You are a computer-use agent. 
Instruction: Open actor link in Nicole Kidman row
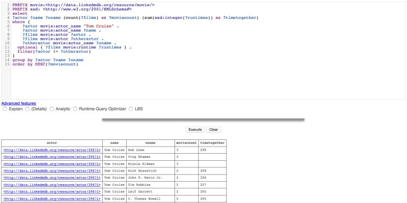point(52,164)
